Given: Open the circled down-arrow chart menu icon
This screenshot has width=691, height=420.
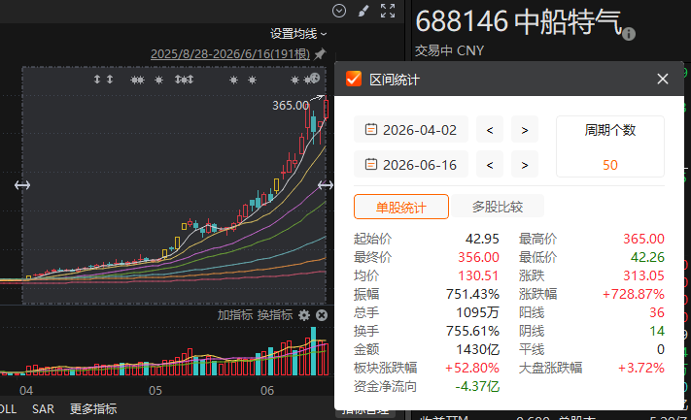Looking at the screenshot, I should click(x=339, y=11).
